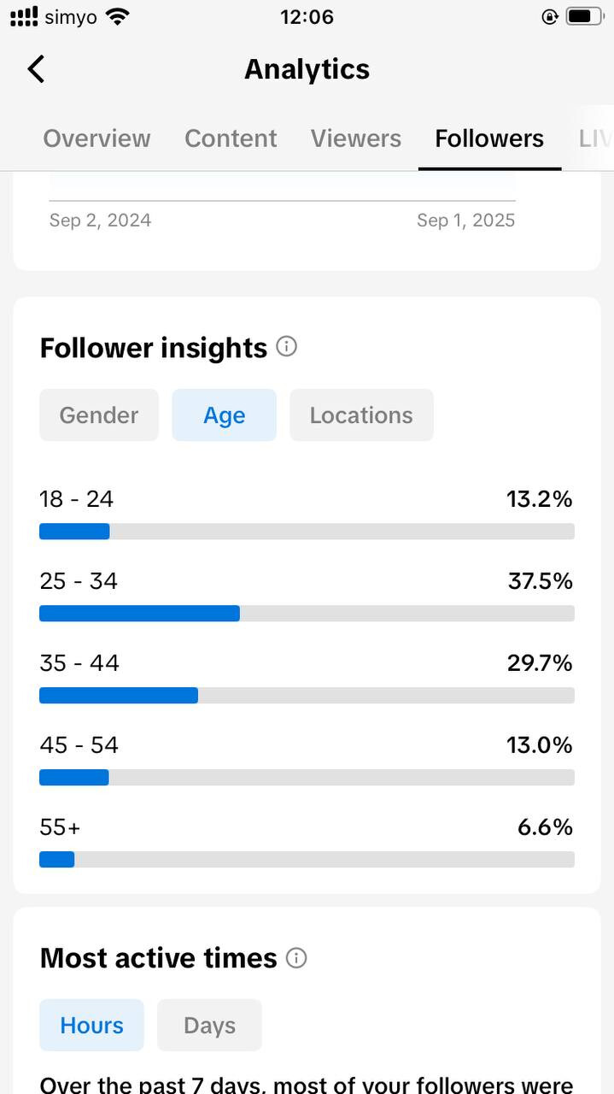
Task: Open Most active times info icon
Action: (x=296, y=958)
